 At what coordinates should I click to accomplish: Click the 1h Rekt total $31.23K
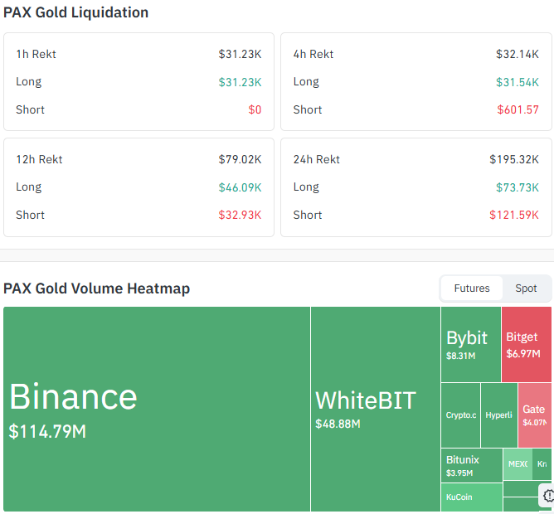(240, 54)
